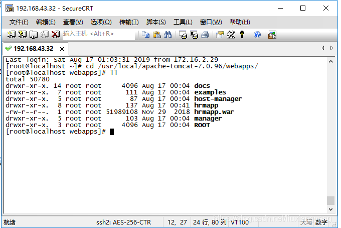Click the Last login line
The image size is (341, 228).
click(112, 60)
